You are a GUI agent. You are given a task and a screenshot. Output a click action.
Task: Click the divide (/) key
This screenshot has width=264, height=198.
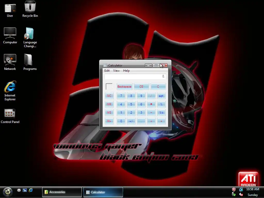[151, 96]
